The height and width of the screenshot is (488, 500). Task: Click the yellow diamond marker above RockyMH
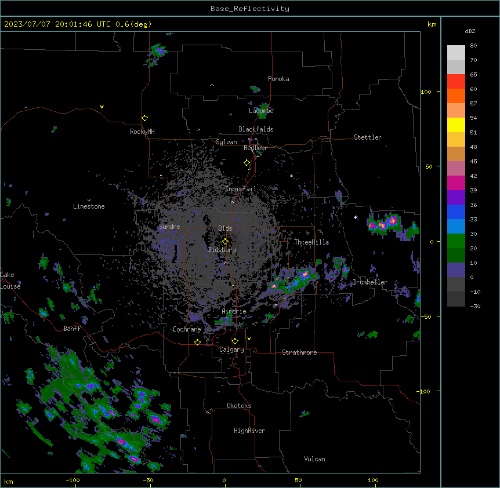145,118
